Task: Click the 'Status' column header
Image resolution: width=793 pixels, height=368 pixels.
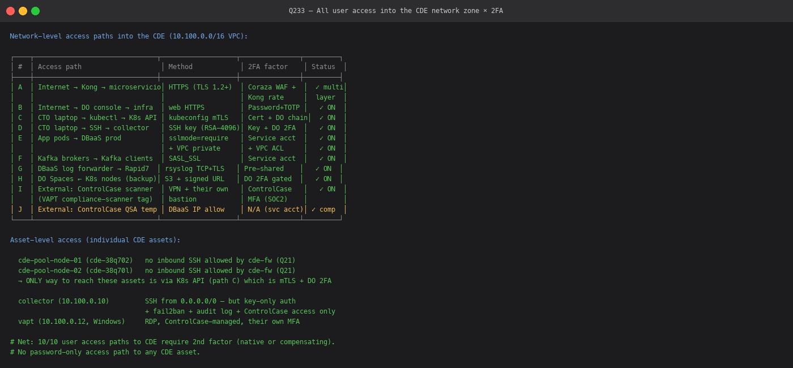Action: pos(323,67)
